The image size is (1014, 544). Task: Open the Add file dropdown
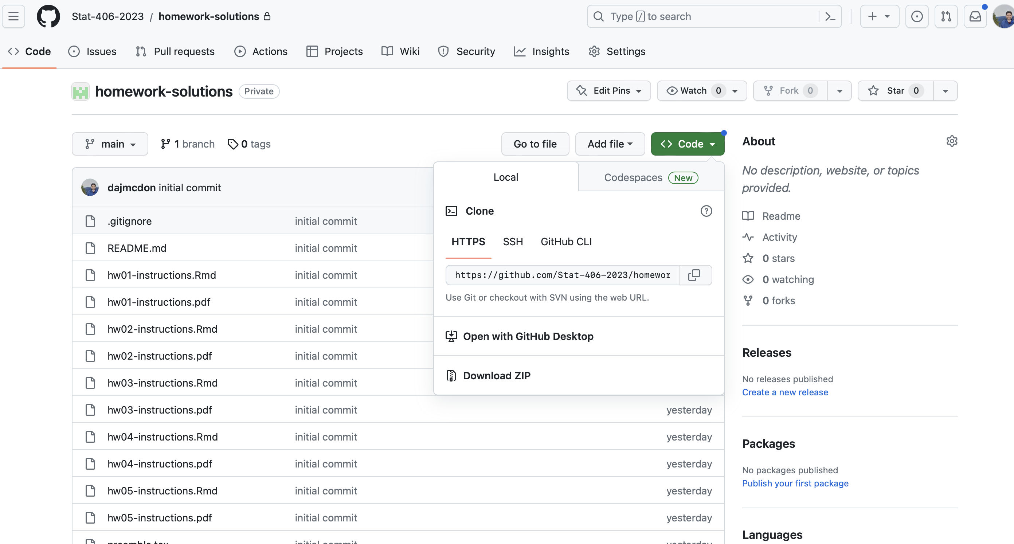[x=610, y=144]
